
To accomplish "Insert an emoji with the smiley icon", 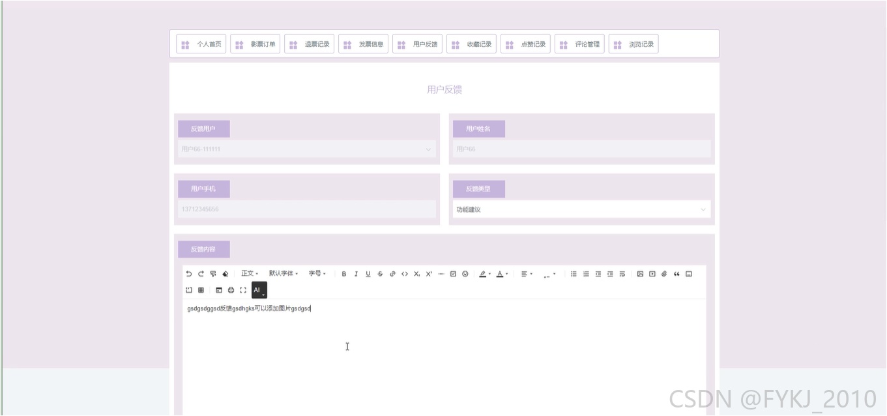I will pyautogui.click(x=465, y=274).
